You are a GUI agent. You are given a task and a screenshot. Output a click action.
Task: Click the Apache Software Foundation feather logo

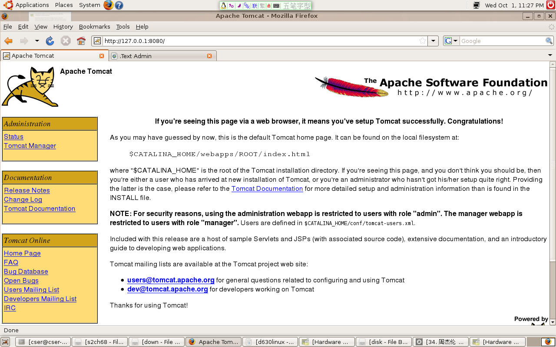pos(431,87)
